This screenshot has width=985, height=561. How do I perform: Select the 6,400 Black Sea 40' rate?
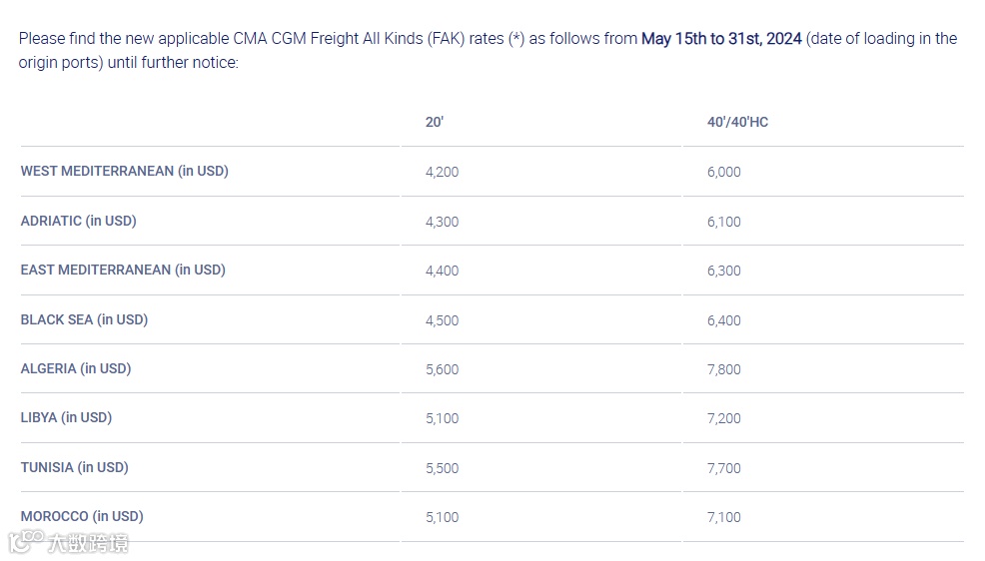pyautogui.click(x=723, y=320)
